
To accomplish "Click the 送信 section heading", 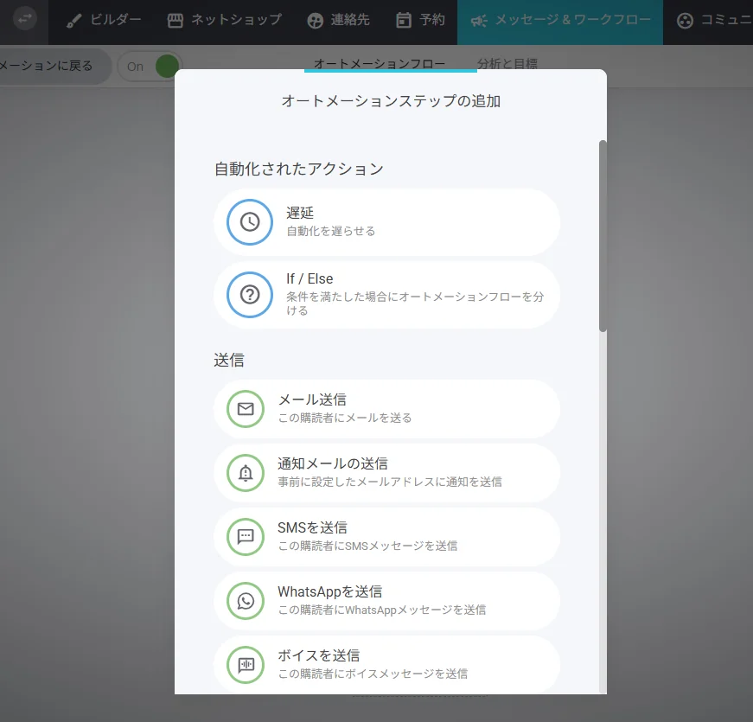I will tap(229, 361).
